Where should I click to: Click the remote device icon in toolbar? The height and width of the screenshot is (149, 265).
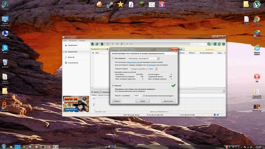click(x=219, y=44)
